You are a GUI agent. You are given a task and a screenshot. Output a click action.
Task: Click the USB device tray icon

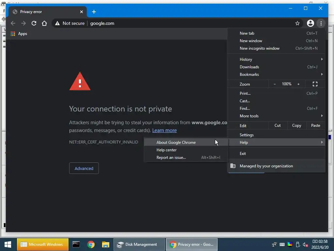298,244
